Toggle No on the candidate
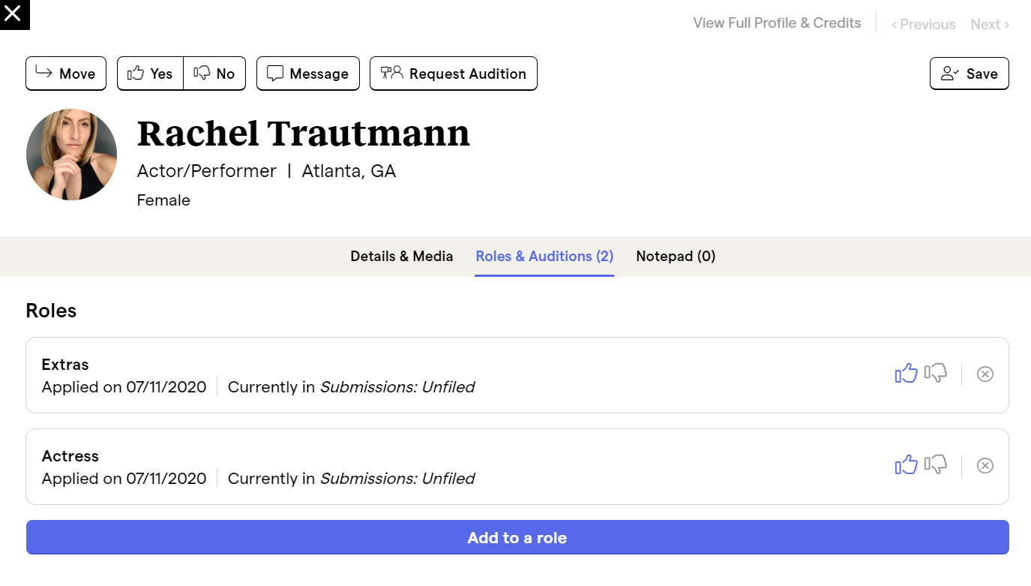Screen dimensions: 1031x586 coord(214,73)
